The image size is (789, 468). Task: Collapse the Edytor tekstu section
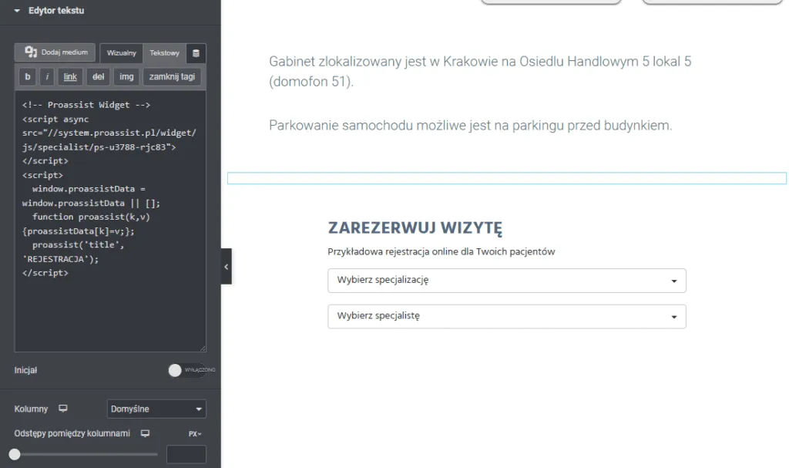(x=17, y=11)
